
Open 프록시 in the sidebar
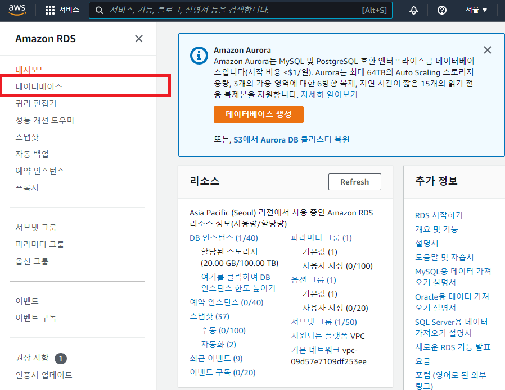[x=27, y=187]
